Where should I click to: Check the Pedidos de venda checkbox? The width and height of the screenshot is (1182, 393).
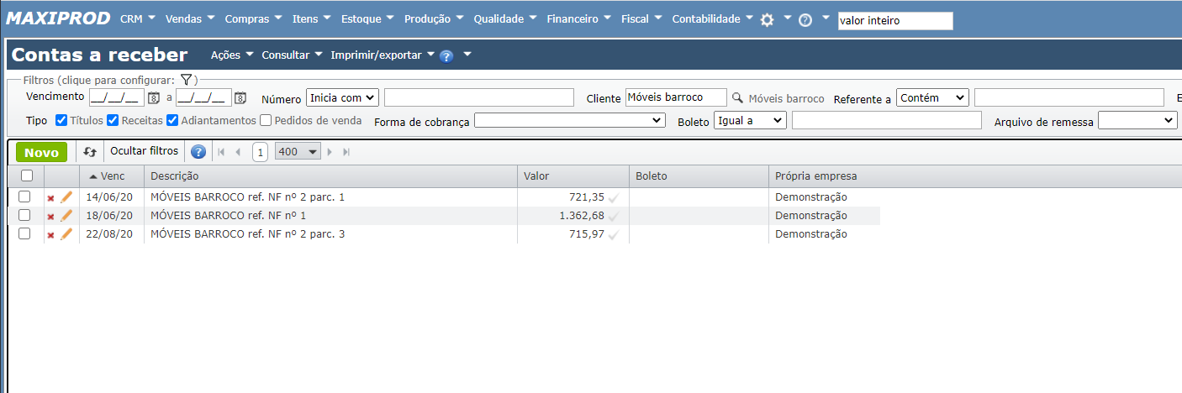pos(266,120)
